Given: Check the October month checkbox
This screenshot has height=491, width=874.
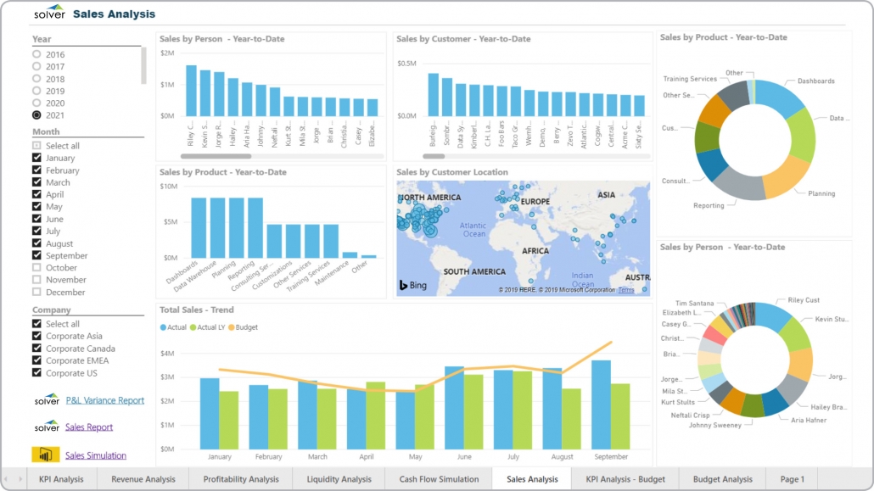Looking at the screenshot, I should pos(37,267).
